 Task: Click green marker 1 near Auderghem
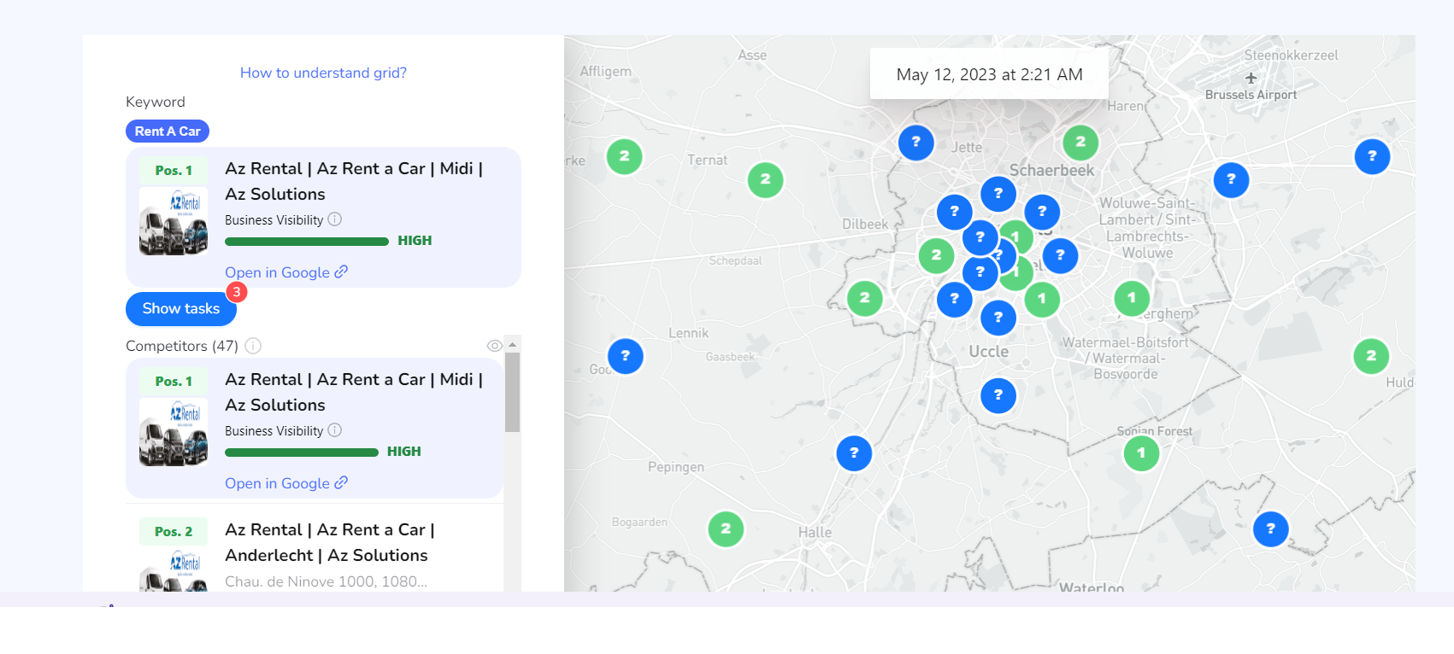(x=1132, y=298)
